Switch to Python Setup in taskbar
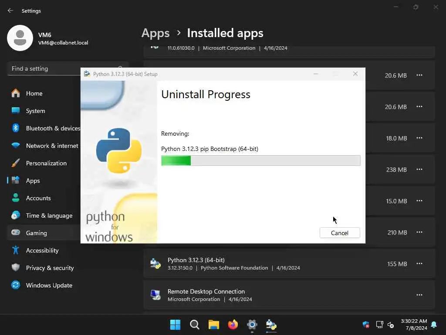The image size is (446, 335). (x=271, y=325)
